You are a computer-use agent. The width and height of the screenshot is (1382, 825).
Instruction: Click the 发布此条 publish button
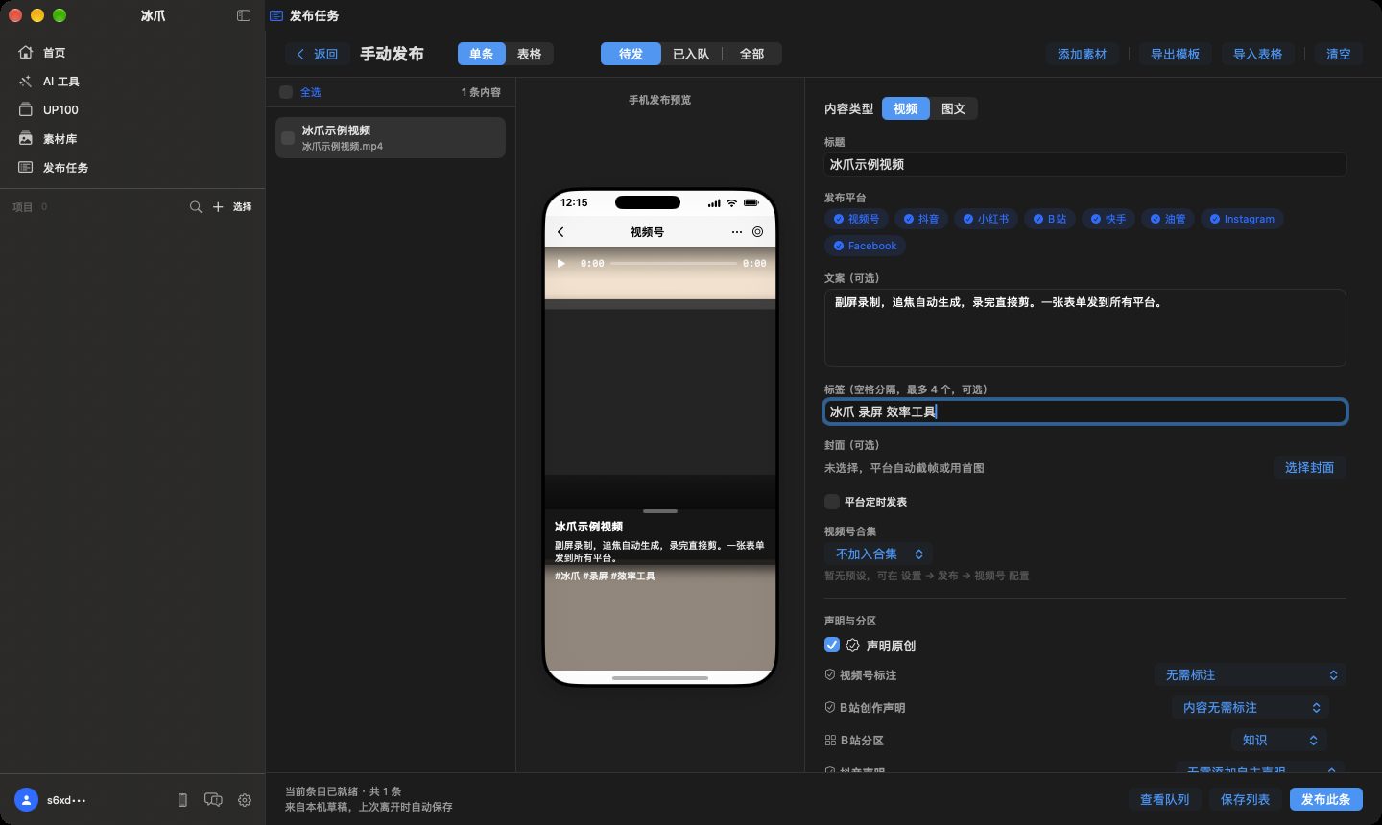(1325, 799)
